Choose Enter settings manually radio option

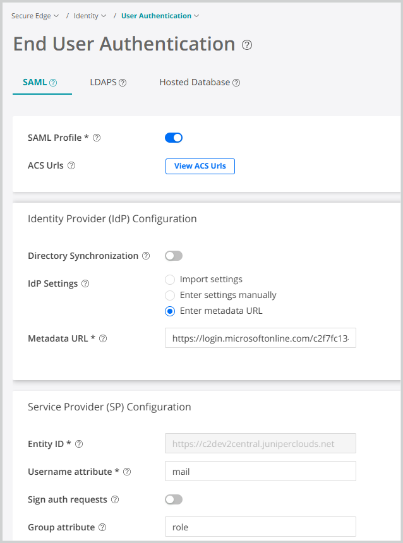(169, 295)
